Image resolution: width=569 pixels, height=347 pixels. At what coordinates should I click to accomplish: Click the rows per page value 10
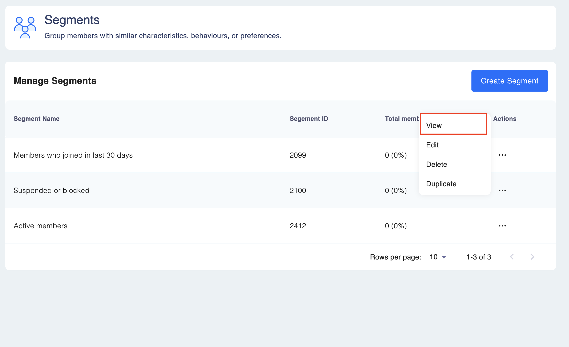[x=434, y=257]
